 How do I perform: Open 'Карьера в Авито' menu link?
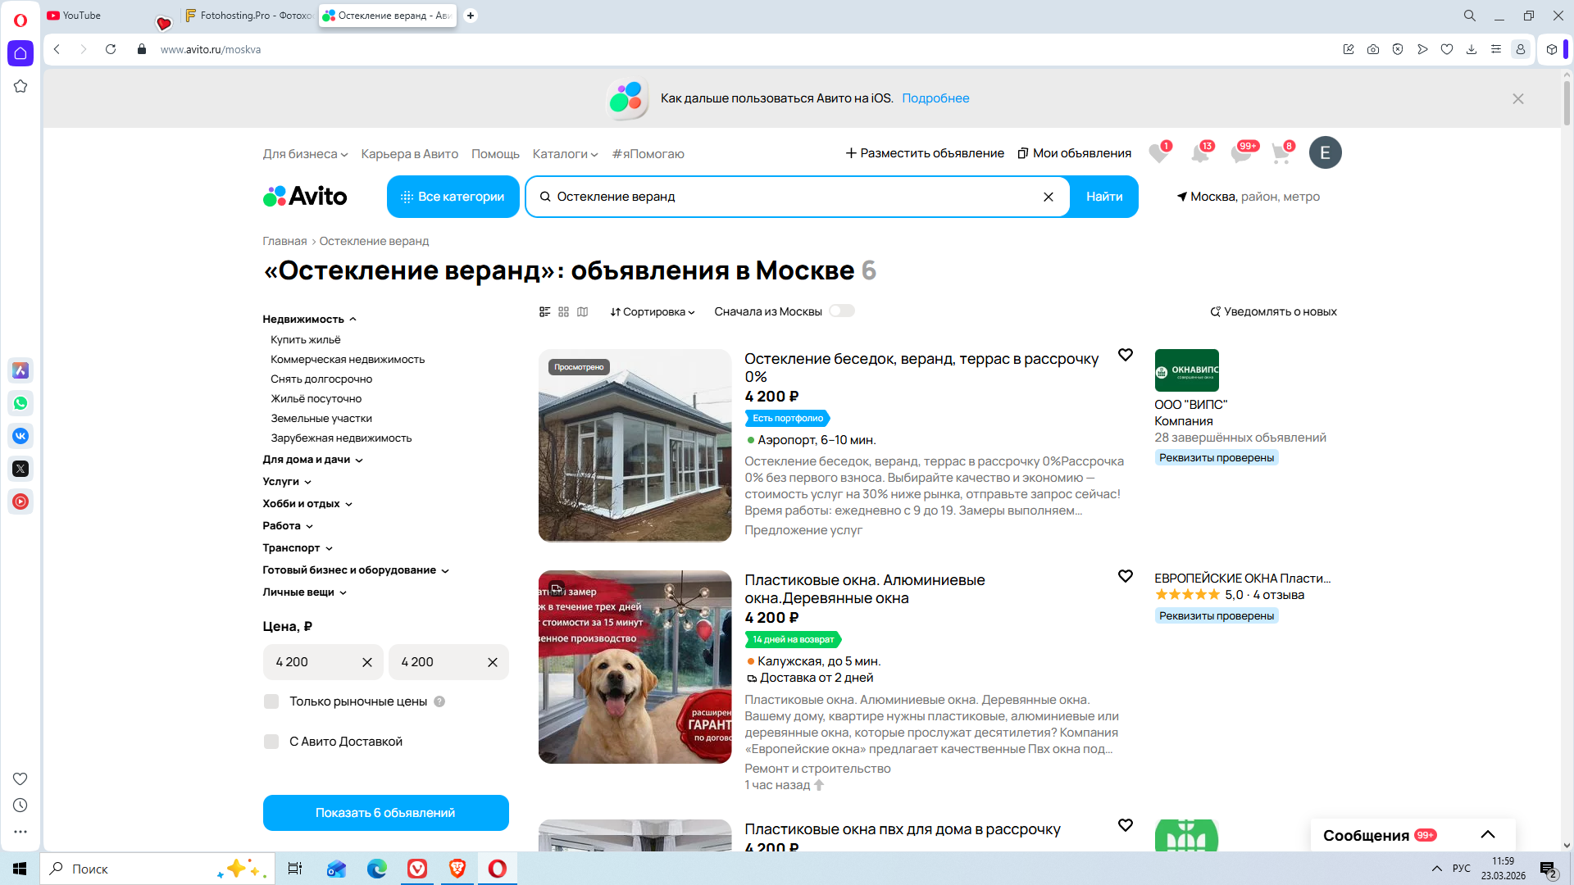tap(409, 154)
